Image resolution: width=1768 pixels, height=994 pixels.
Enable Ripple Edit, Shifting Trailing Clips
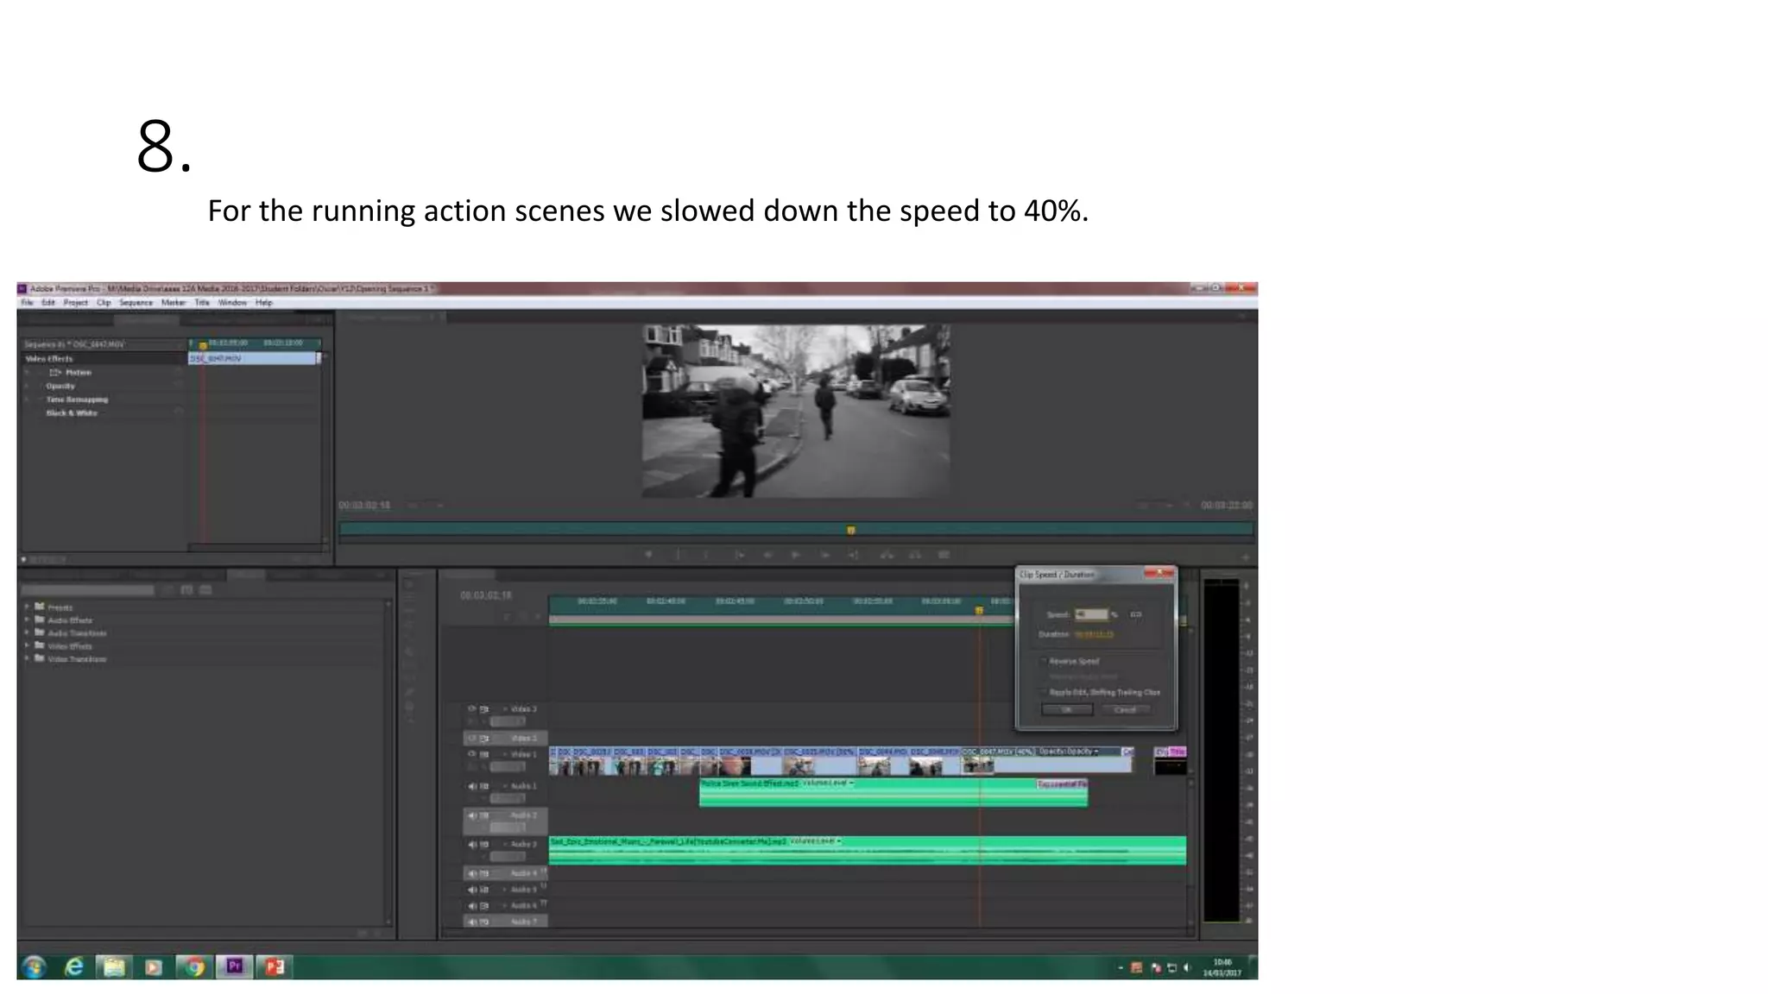1044,692
